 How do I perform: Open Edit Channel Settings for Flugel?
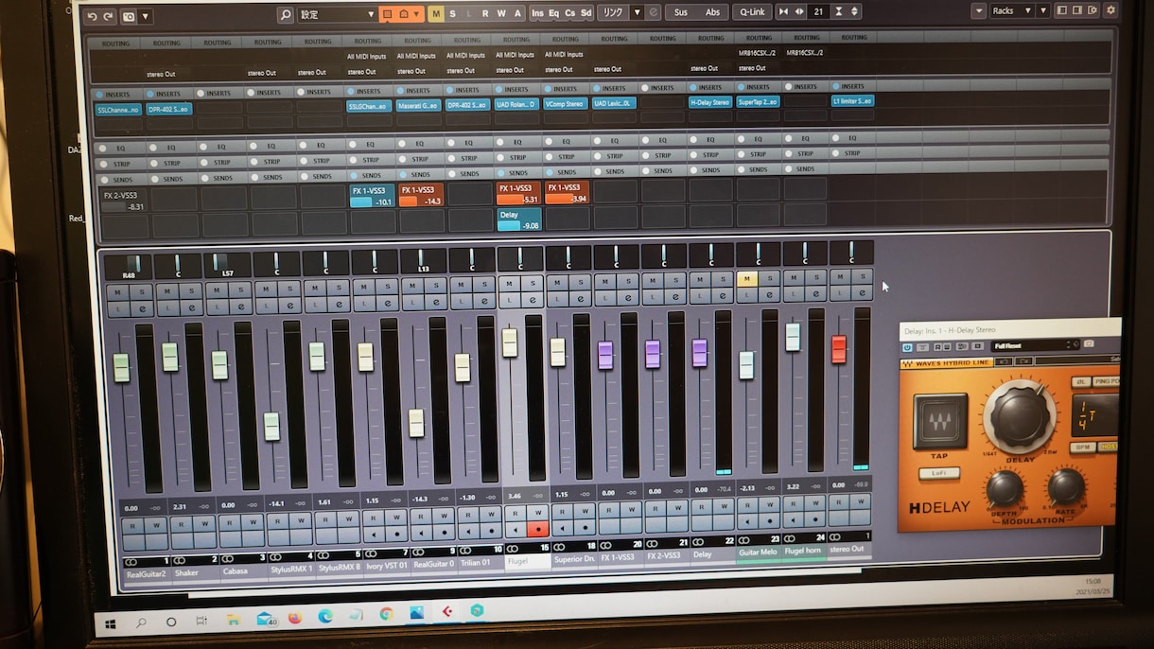[533, 300]
